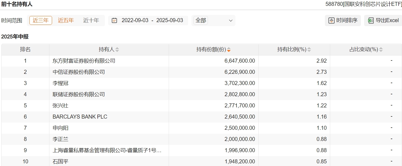402x166 pixels.
Task: Select holder 李正兰
Action: click(x=60, y=139)
